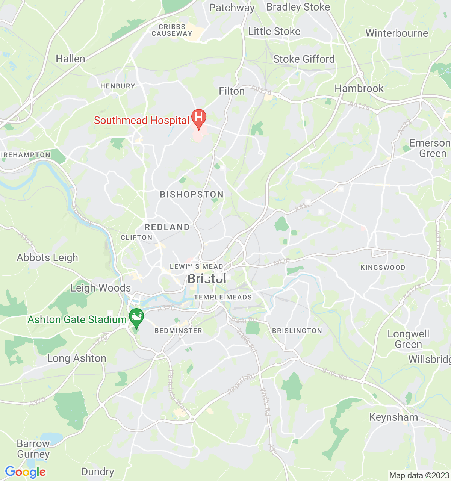
Task: Select the Ashton Gate Stadium text label
Action: (77, 319)
